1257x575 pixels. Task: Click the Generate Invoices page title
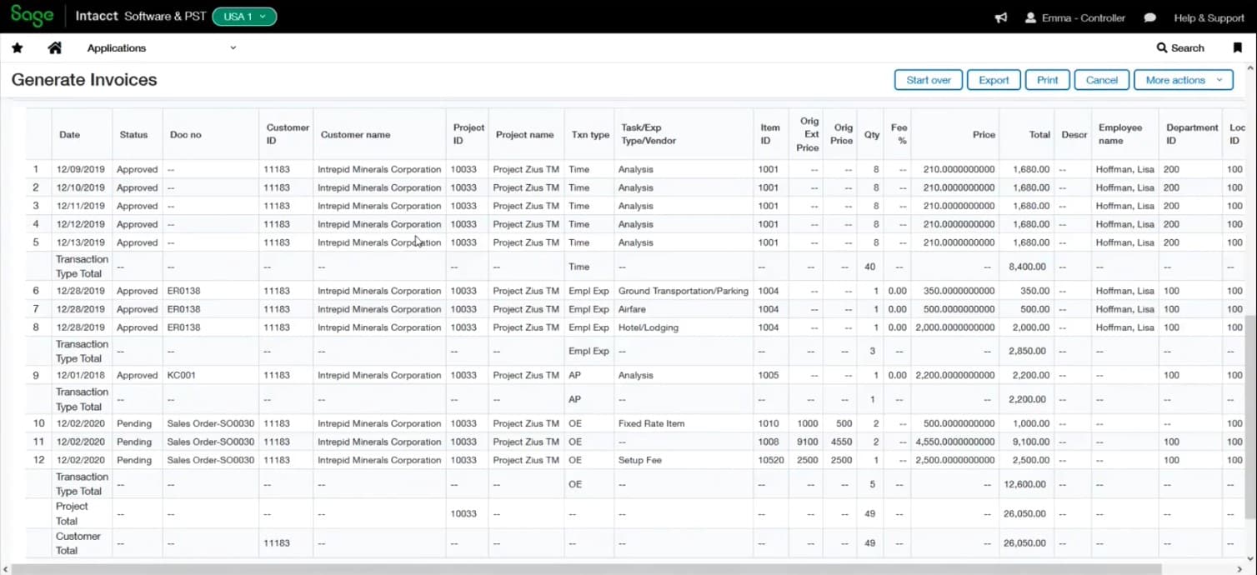pos(84,80)
